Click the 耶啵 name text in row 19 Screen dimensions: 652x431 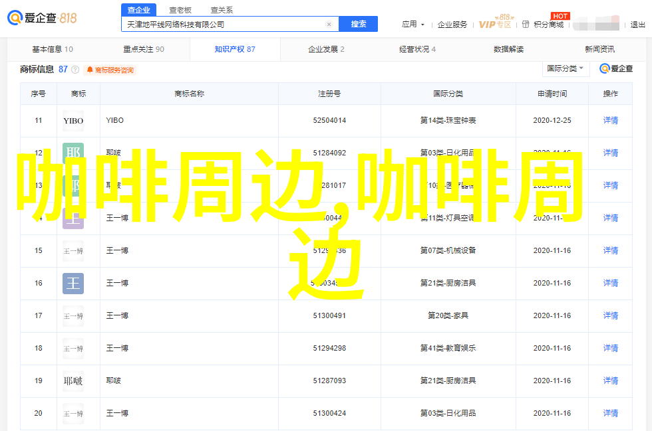(x=113, y=381)
